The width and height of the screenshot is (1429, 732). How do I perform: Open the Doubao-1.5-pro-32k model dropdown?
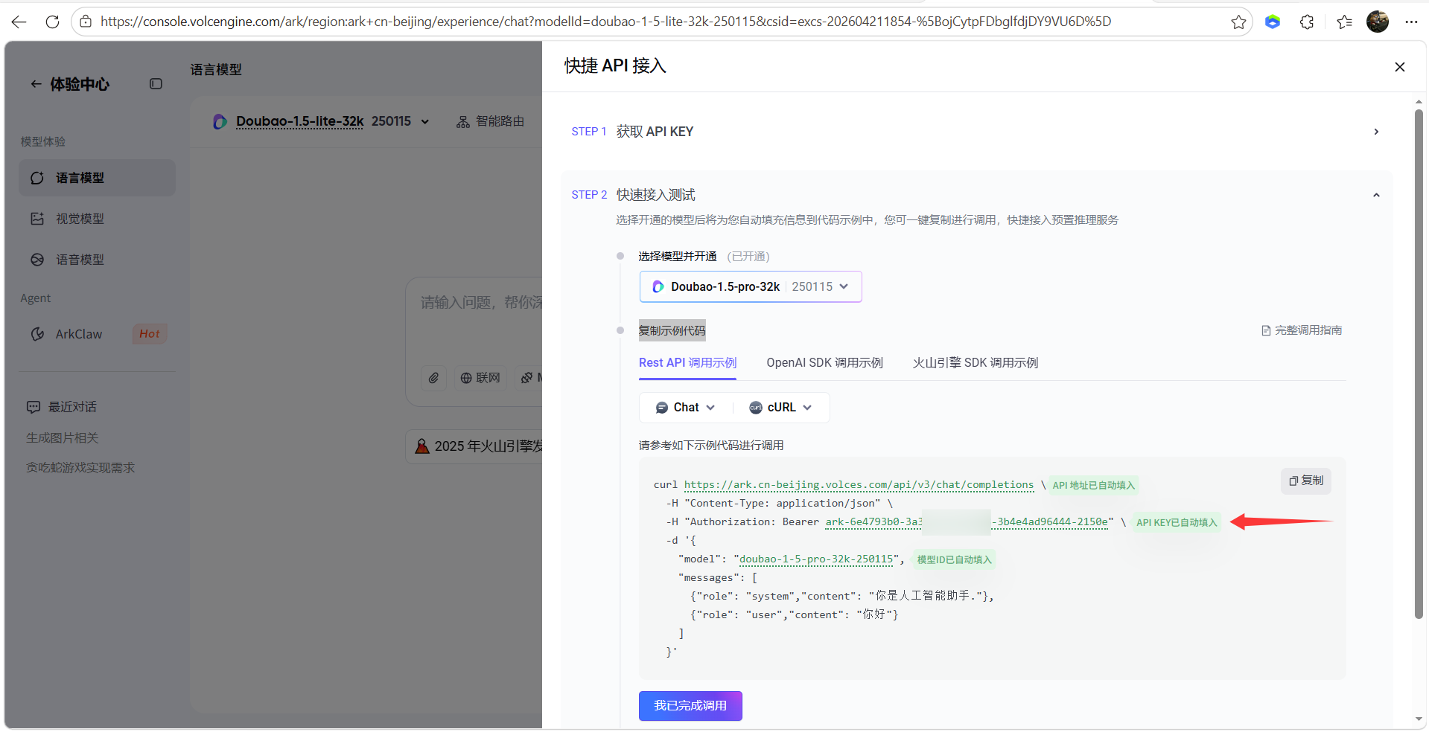point(751,286)
